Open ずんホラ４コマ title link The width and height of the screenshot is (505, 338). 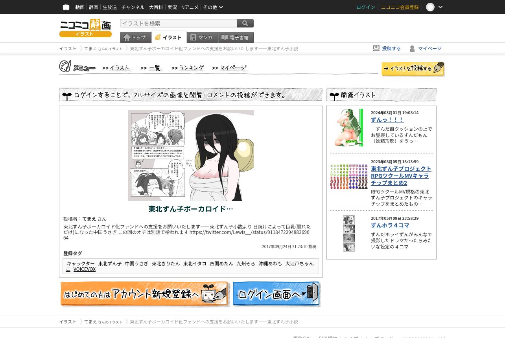click(x=390, y=225)
